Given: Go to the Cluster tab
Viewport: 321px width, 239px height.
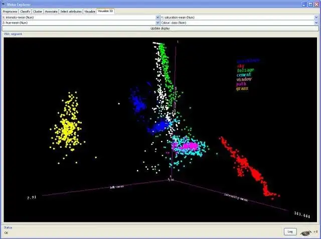Looking at the screenshot, I should (38, 12).
